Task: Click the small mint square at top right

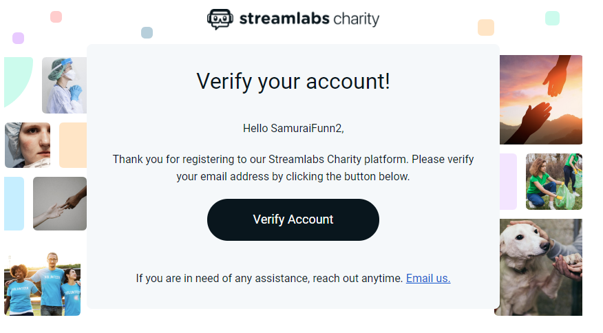Action: (x=552, y=19)
